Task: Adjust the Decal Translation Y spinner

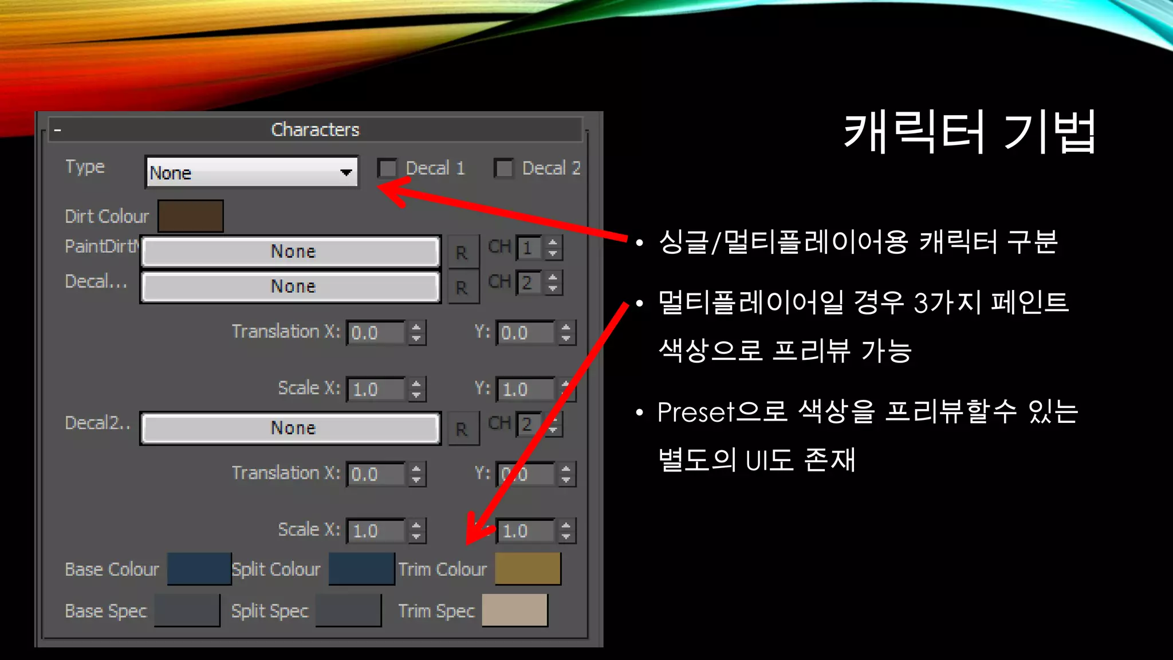Action: pos(566,333)
